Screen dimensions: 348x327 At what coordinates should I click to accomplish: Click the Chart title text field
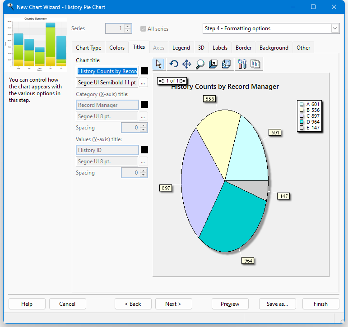[x=107, y=71]
